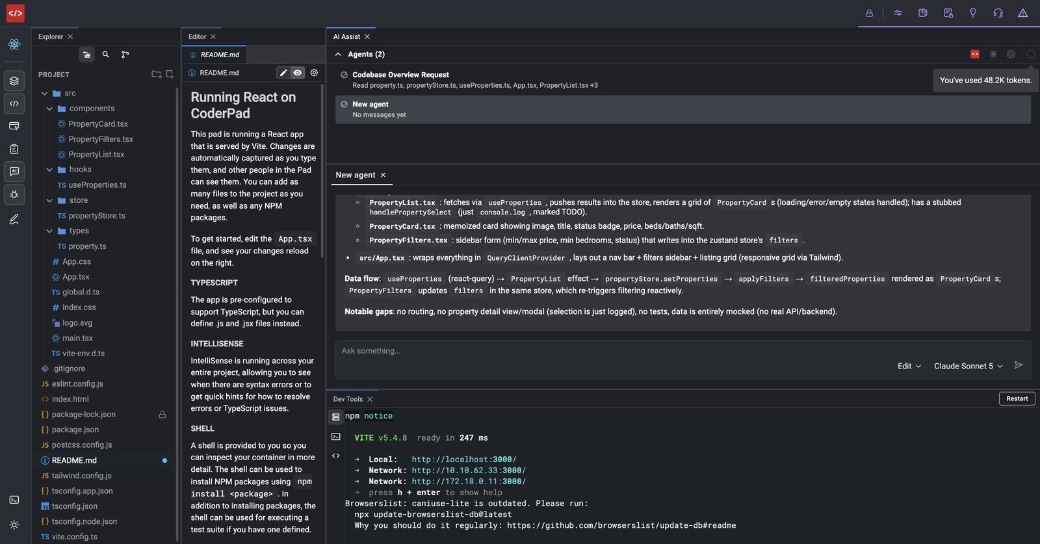The width and height of the screenshot is (1040, 544).
Task: Collapse the components folder
Action: 49,109
